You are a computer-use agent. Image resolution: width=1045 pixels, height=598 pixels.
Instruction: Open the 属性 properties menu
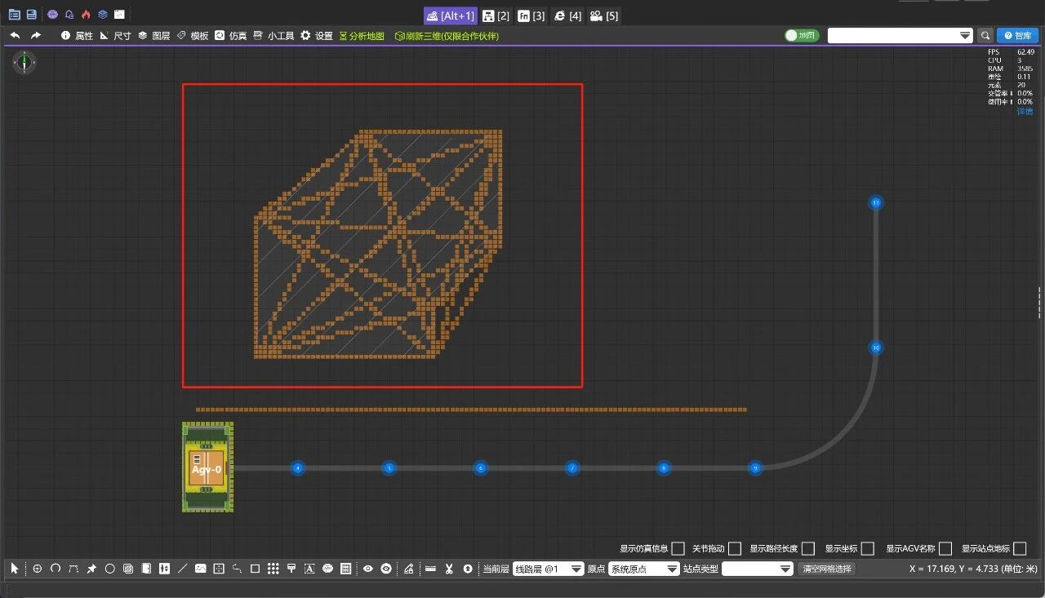pyautogui.click(x=78, y=36)
